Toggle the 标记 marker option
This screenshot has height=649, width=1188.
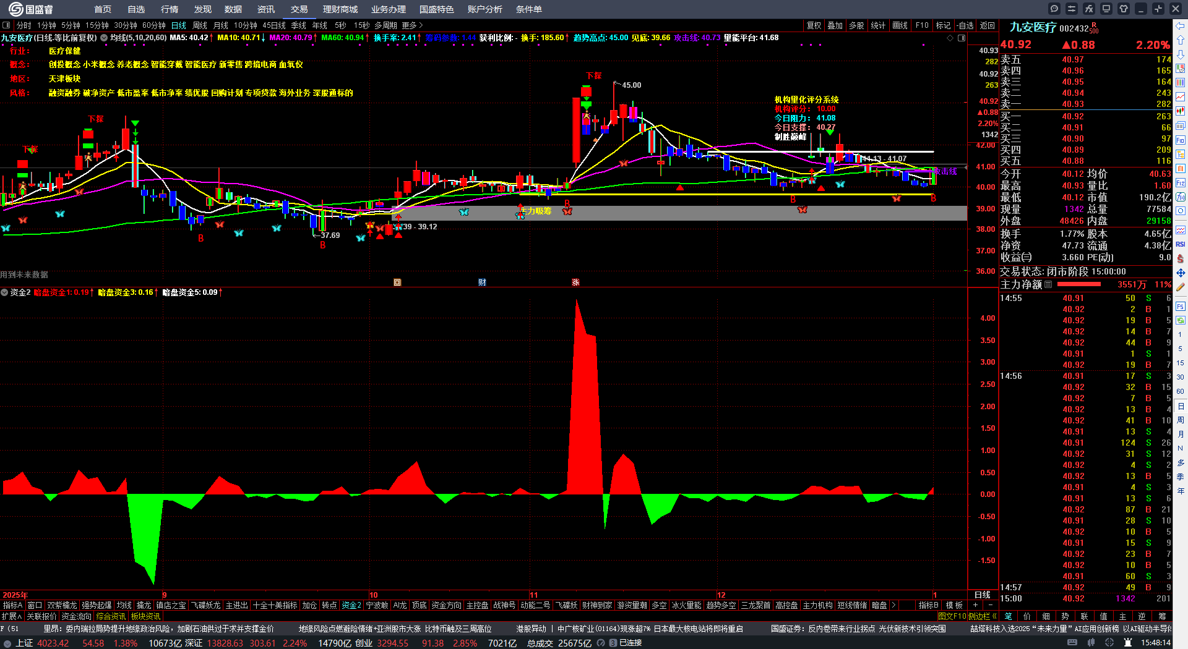[x=943, y=25]
